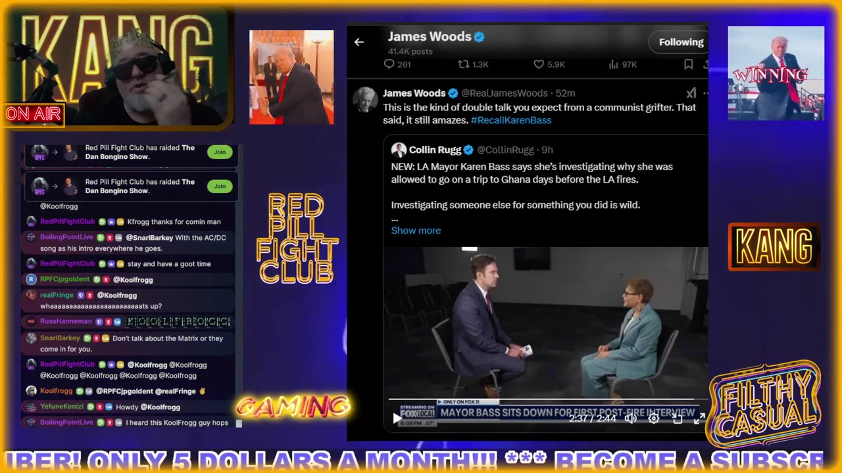The image size is (842, 473).
Task: Click green verified badge on 'stay and have' message
Action: click(102, 263)
